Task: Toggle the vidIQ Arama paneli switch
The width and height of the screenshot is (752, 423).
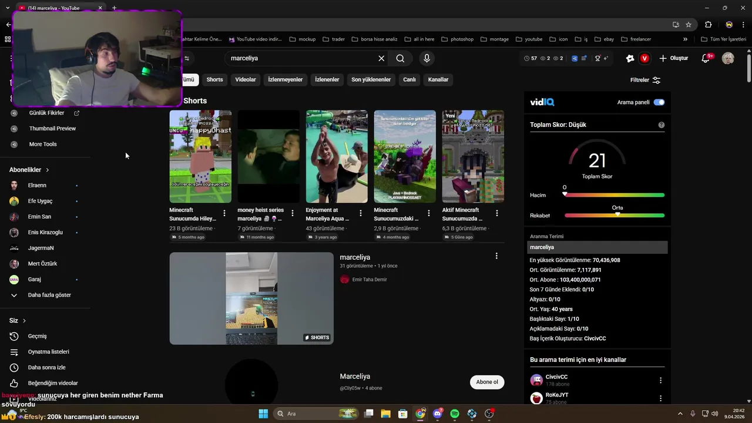Action: pos(659,102)
